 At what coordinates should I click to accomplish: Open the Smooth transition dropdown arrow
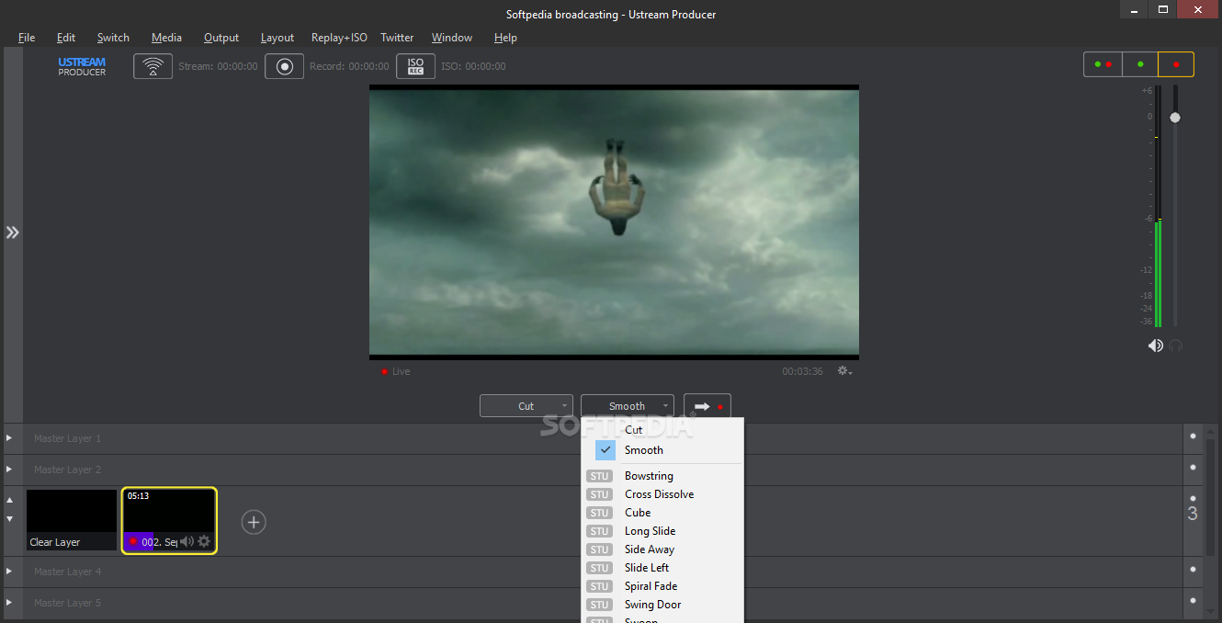[666, 406]
